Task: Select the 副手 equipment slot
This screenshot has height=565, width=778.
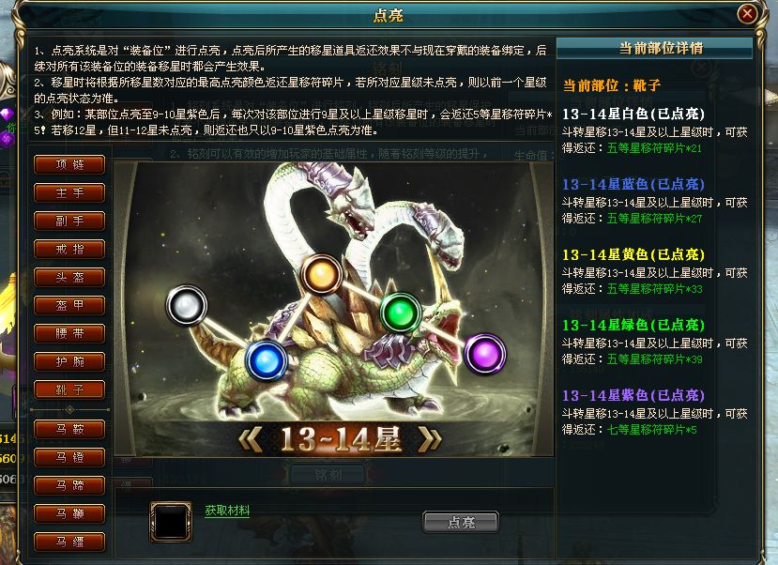Action: (69, 221)
